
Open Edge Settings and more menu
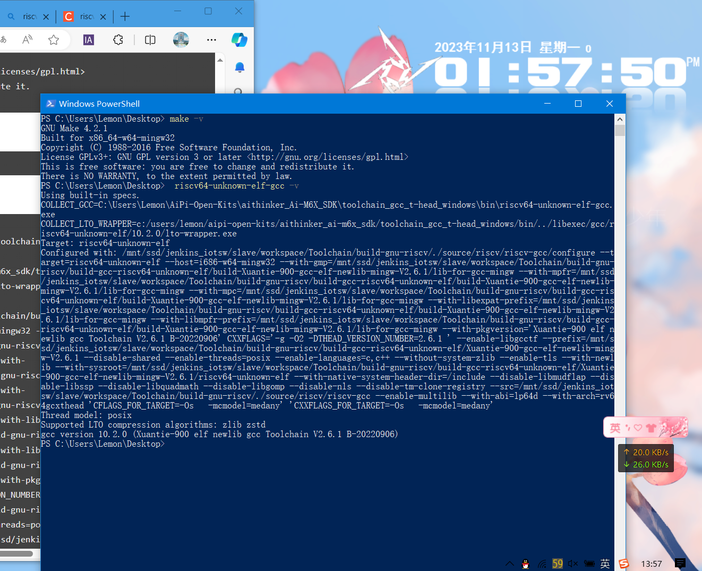[x=211, y=40]
